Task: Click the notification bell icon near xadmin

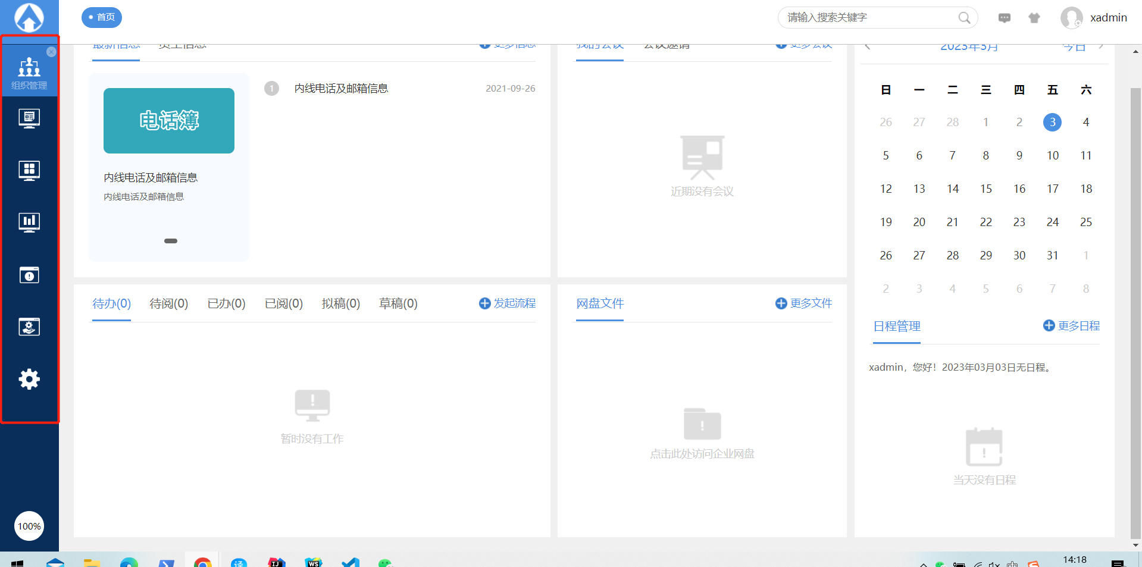Action: pos(1034,17)
